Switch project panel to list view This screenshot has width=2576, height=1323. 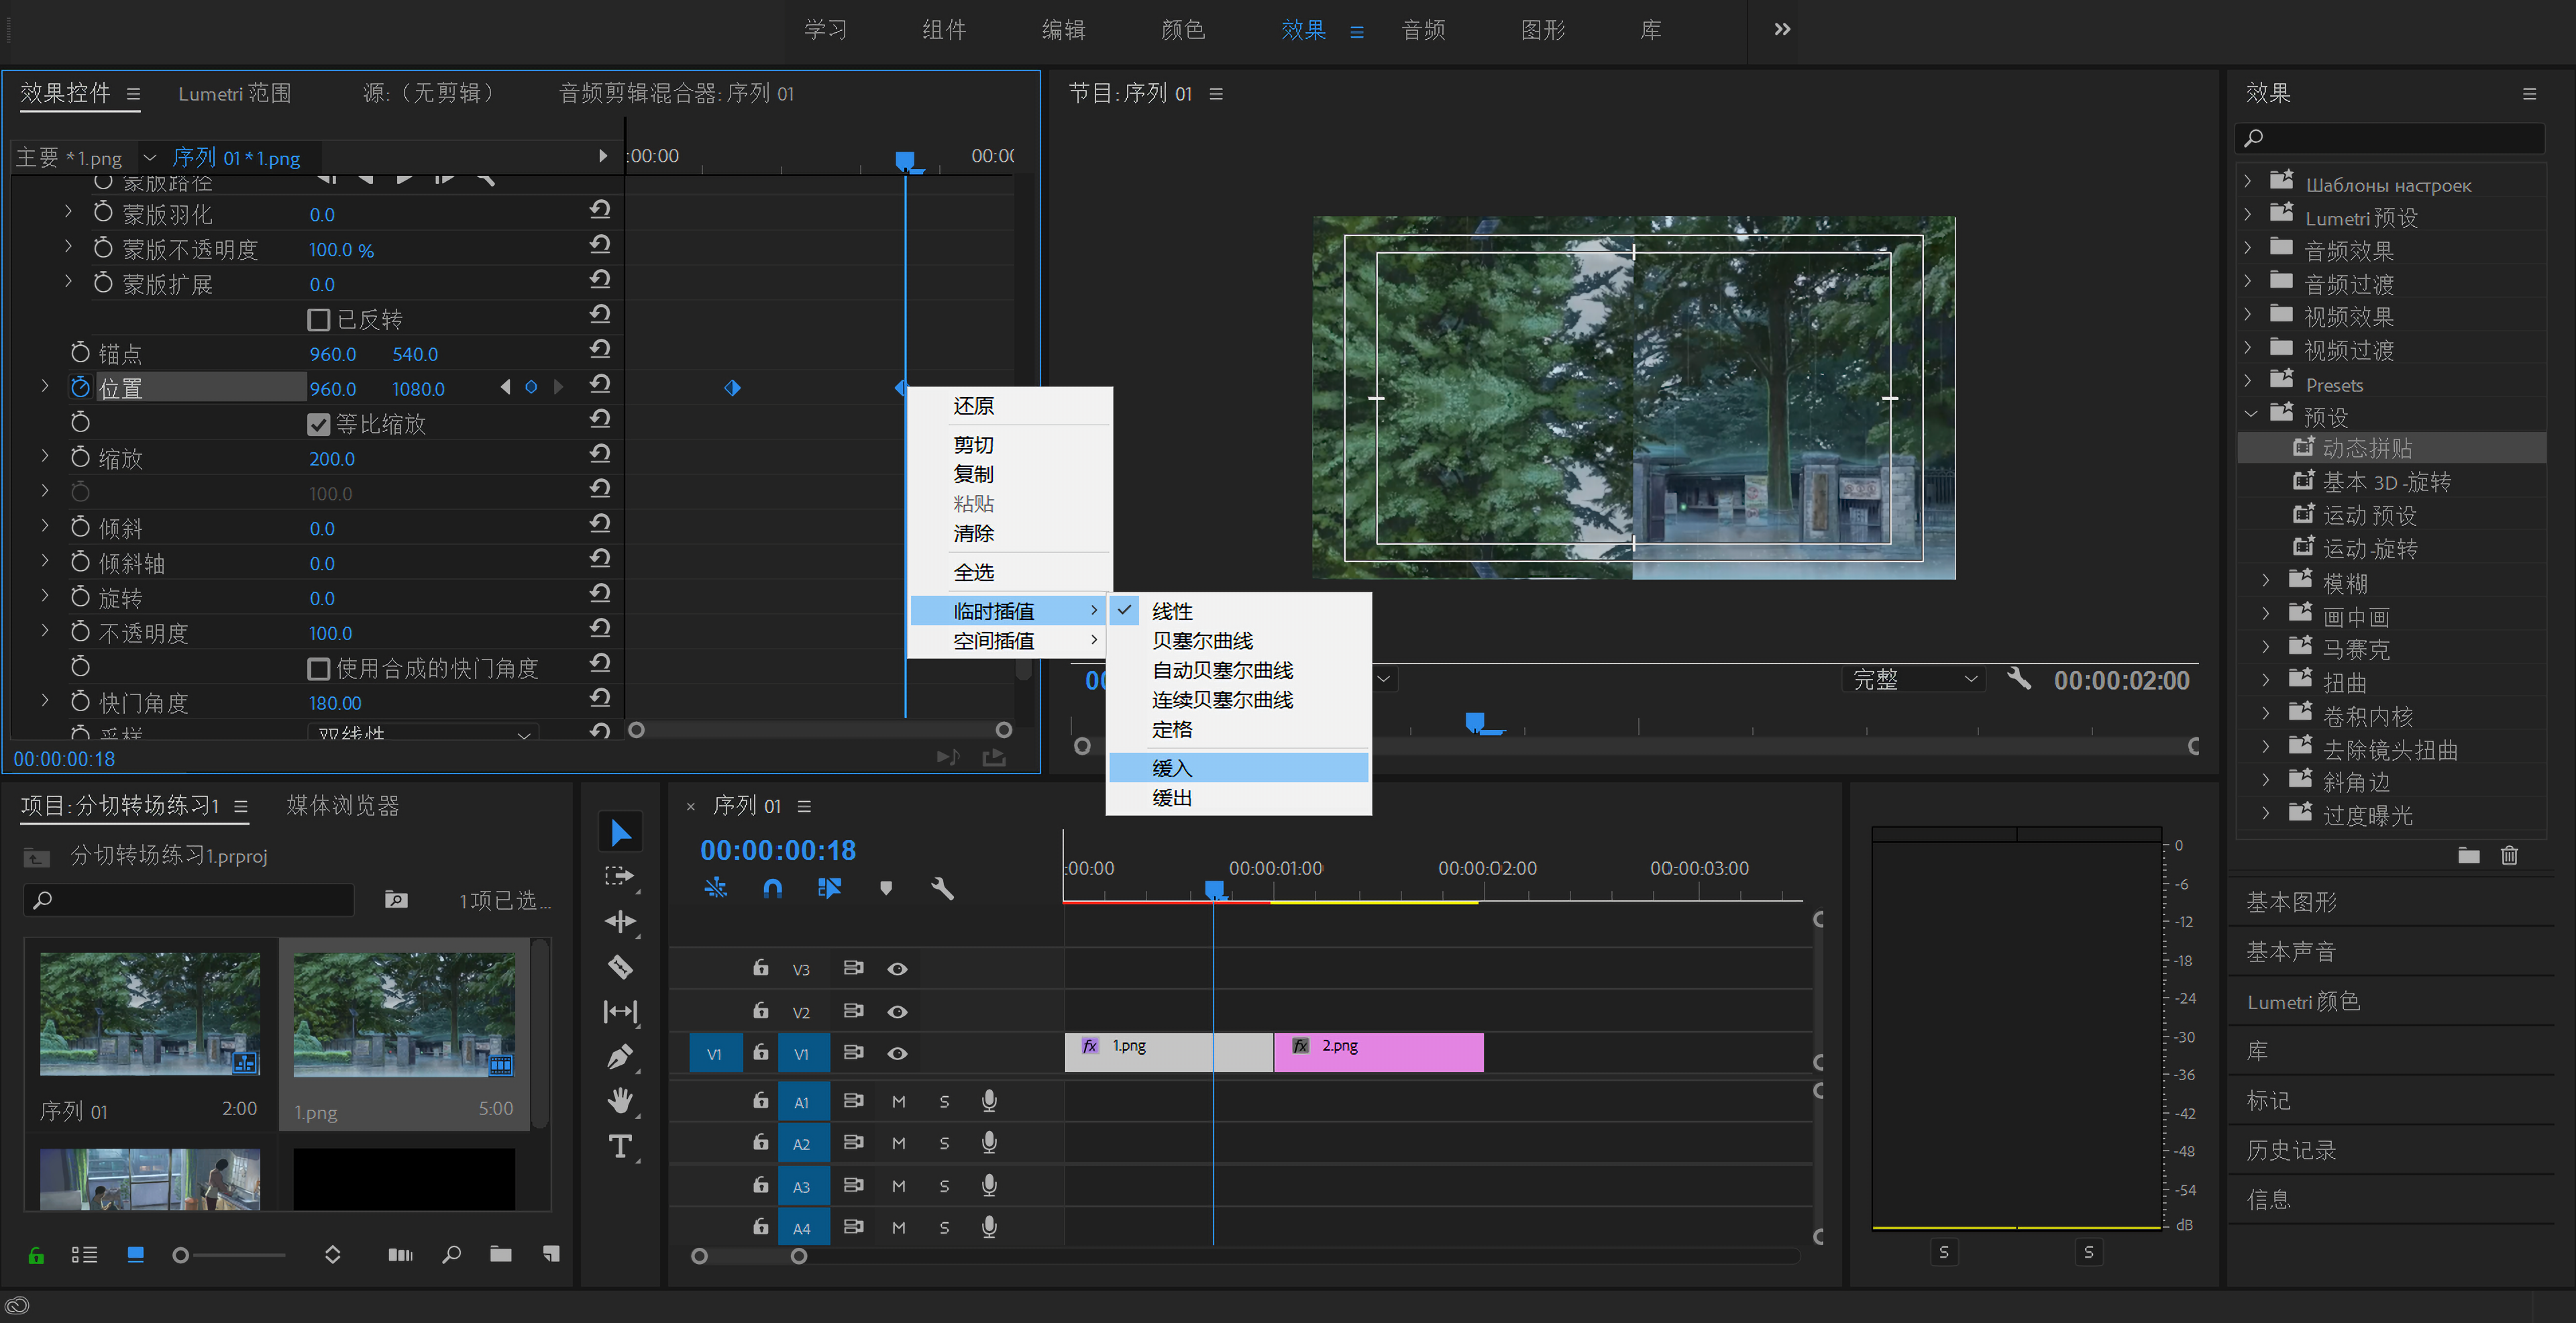coord(84,1254)
